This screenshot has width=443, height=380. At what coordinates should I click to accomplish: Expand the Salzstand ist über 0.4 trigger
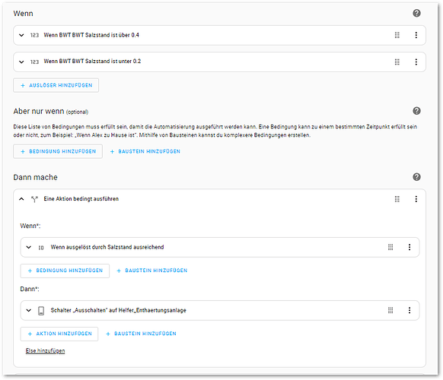tap(21, 35)
